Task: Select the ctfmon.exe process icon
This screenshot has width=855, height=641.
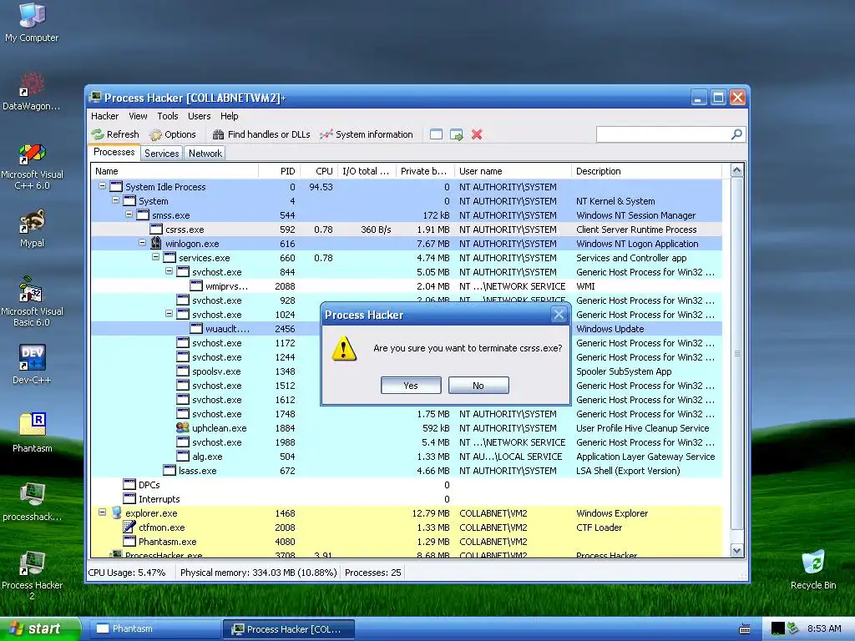Action: pyautogui.click(x=129, y=527)
